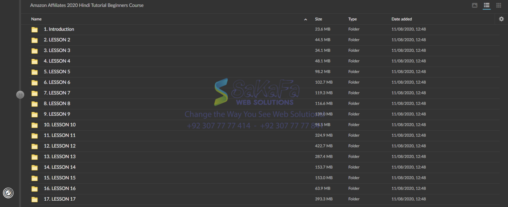
Task: Sort files by Name column header
Action: click(x=36, y=19)
